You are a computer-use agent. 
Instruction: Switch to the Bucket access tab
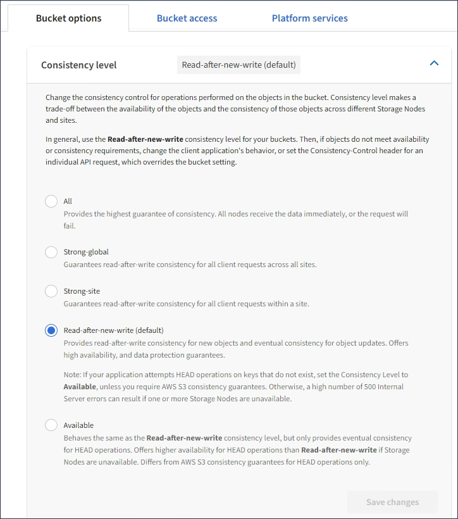click(x=187, y=18)
